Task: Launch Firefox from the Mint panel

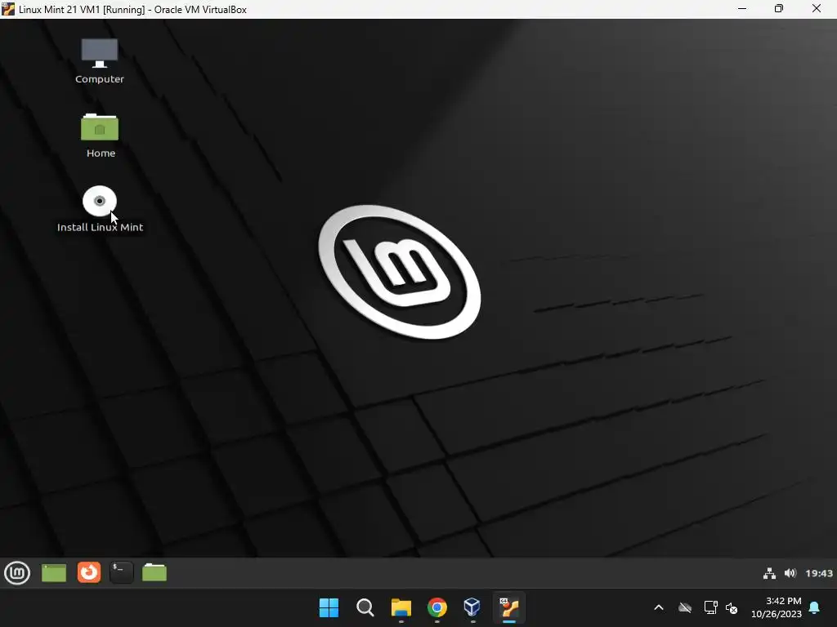Action: coord(88,572)
